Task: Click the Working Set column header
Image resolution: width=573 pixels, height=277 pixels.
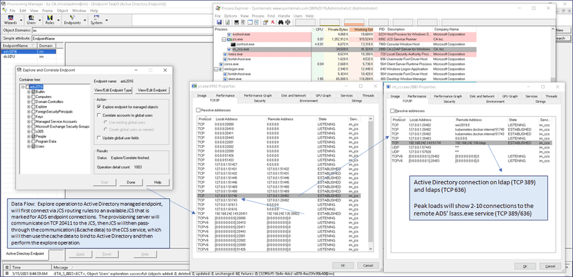Action: tap(363, 29)
